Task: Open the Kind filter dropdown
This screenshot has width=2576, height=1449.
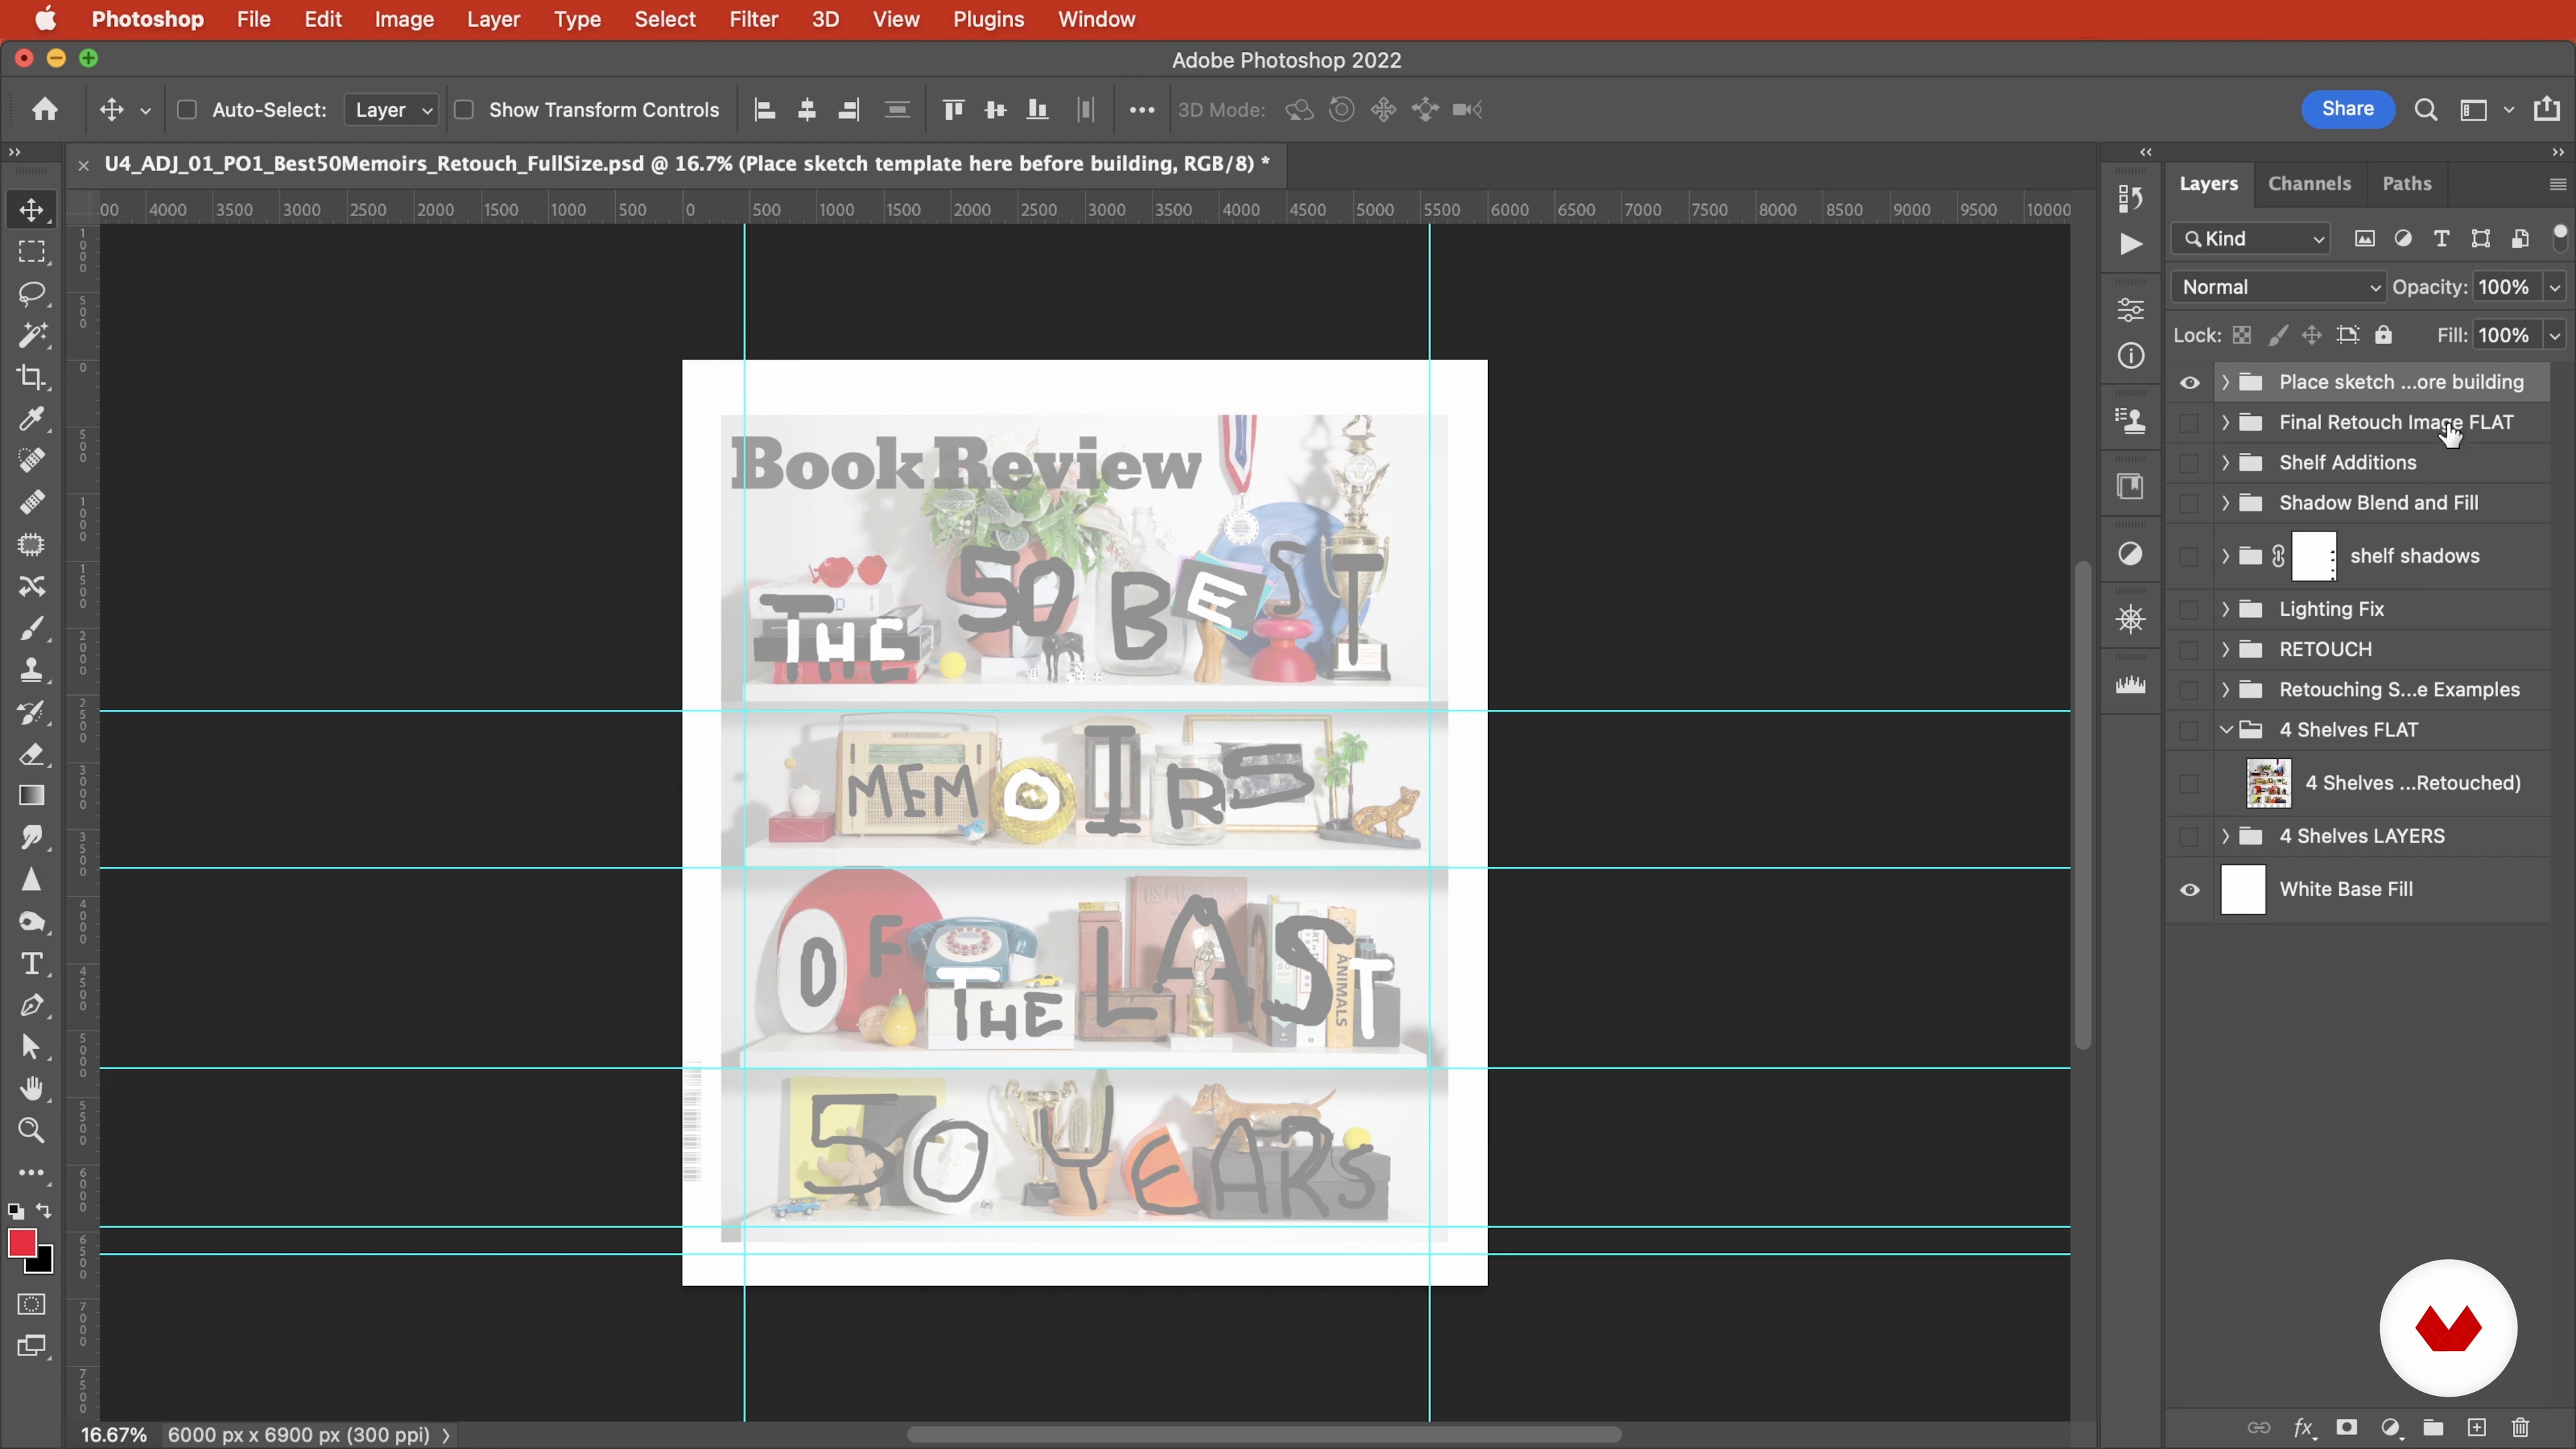Action: pyautogui.click(x=2251, y=238)
